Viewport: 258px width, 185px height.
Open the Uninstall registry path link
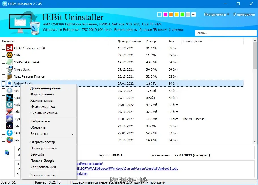(127, 169)
